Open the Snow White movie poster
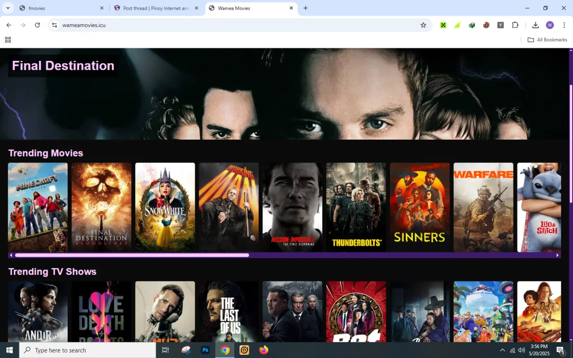The image size is (573, 358). [x=165, y=207]
